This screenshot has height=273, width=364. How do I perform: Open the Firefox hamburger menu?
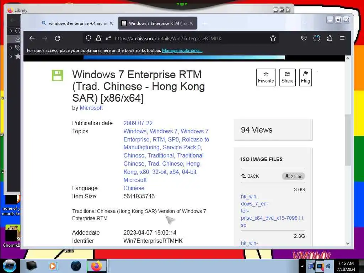pyautogui.click(x=342, y=38)
